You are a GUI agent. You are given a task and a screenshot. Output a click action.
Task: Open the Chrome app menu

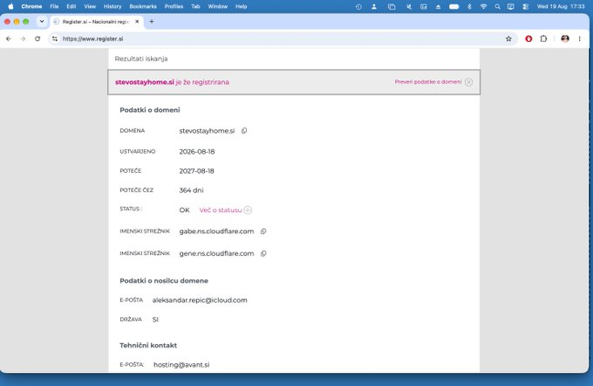click(31, 6)
